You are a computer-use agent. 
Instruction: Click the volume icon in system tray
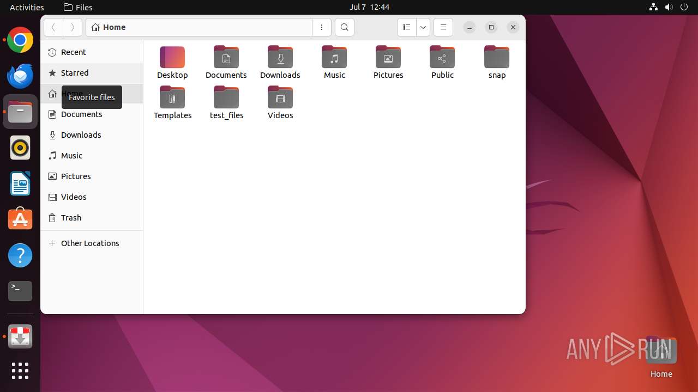(x=669, y=7)
